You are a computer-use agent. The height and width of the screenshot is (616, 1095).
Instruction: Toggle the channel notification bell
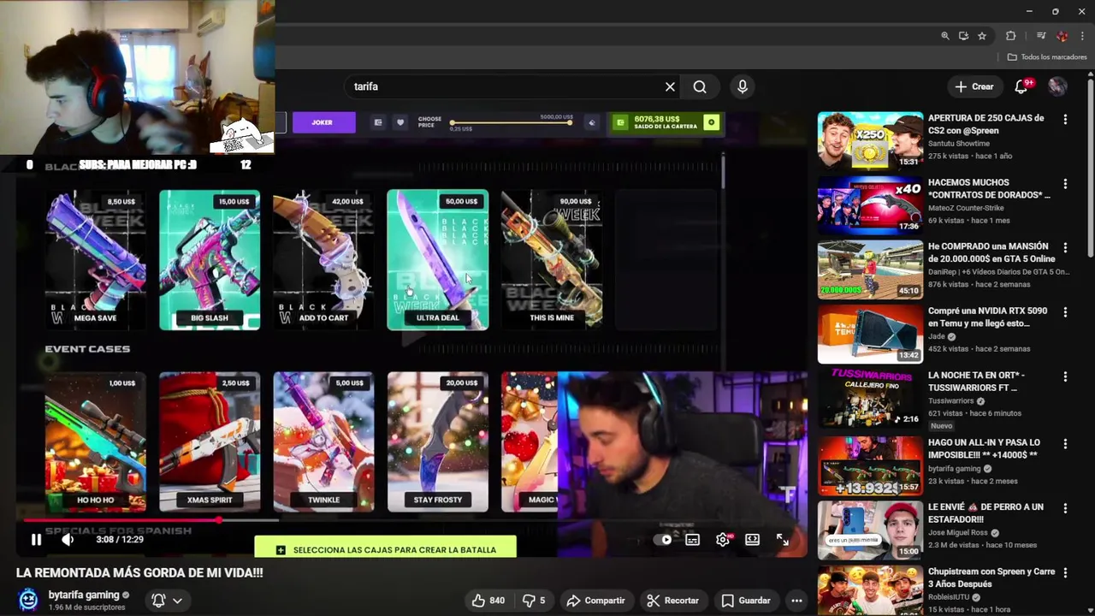[x=158, y=601]
